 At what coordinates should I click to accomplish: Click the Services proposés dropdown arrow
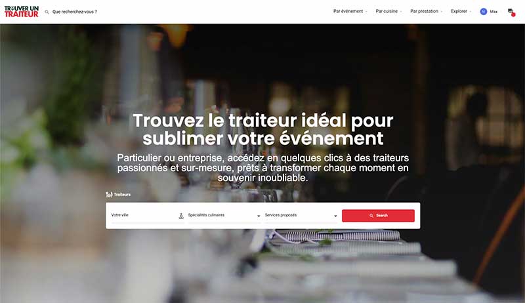(335, 216)
